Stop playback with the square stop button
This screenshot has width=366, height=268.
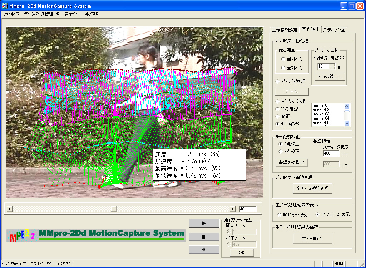pyautogui.click(x=204, y=237)
